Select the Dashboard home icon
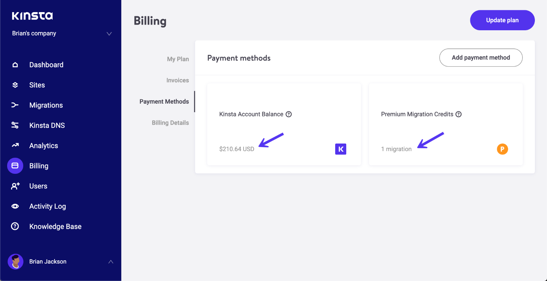This screenshot has width=547, height=281. coord(15,64)
